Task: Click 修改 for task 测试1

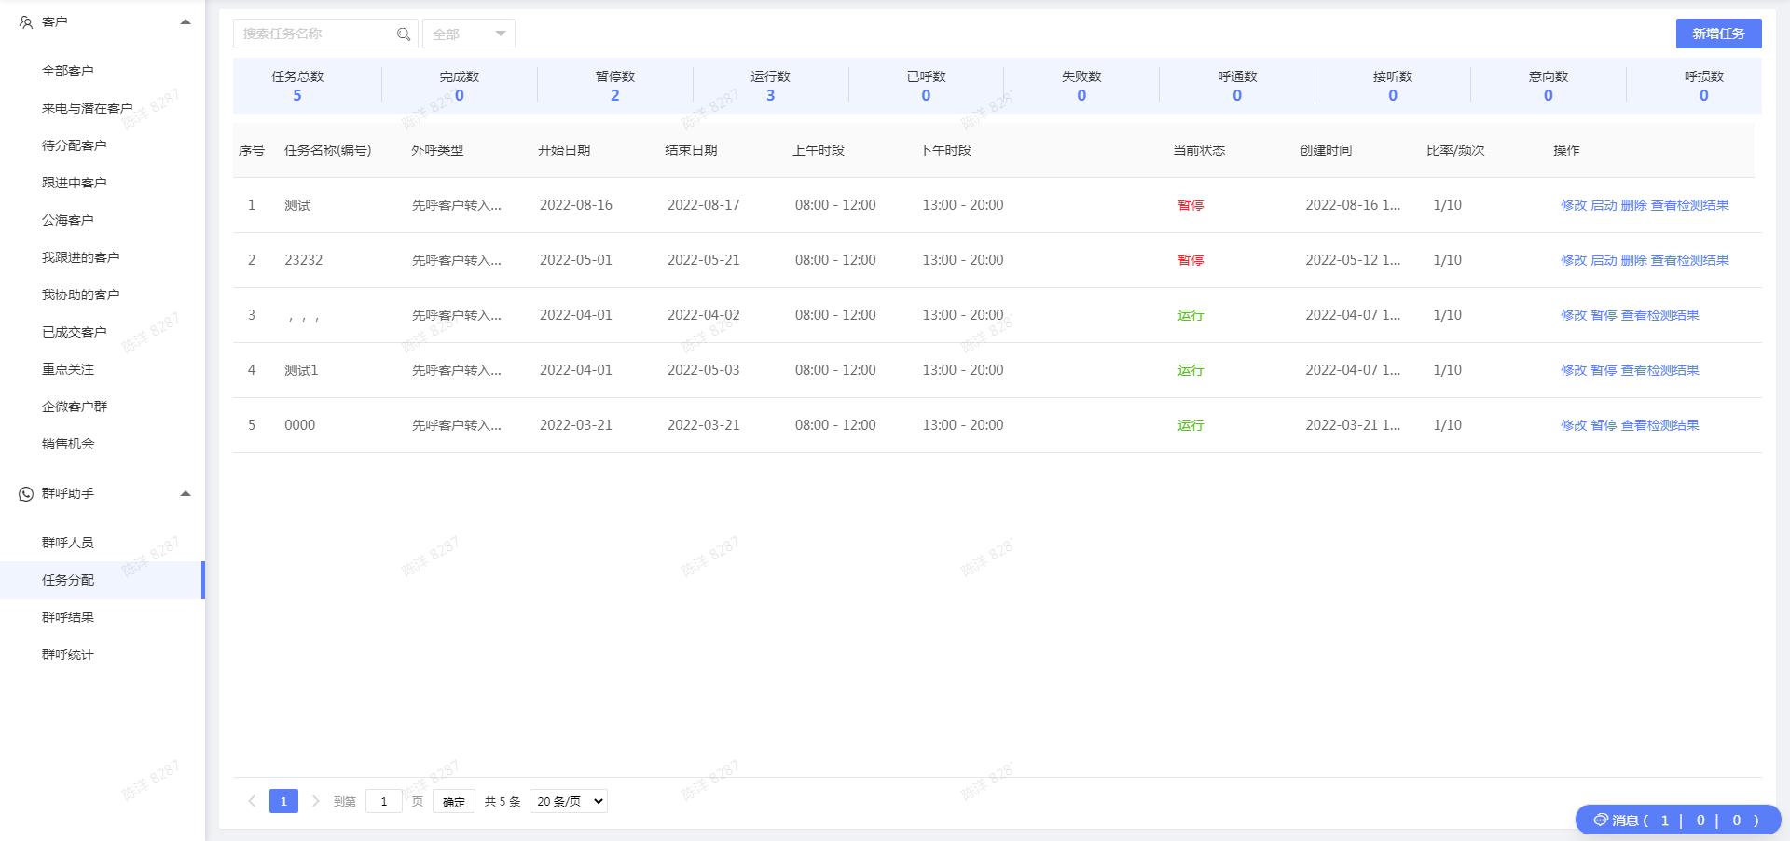Action: pyautogui.click(x=1574, y=370)
